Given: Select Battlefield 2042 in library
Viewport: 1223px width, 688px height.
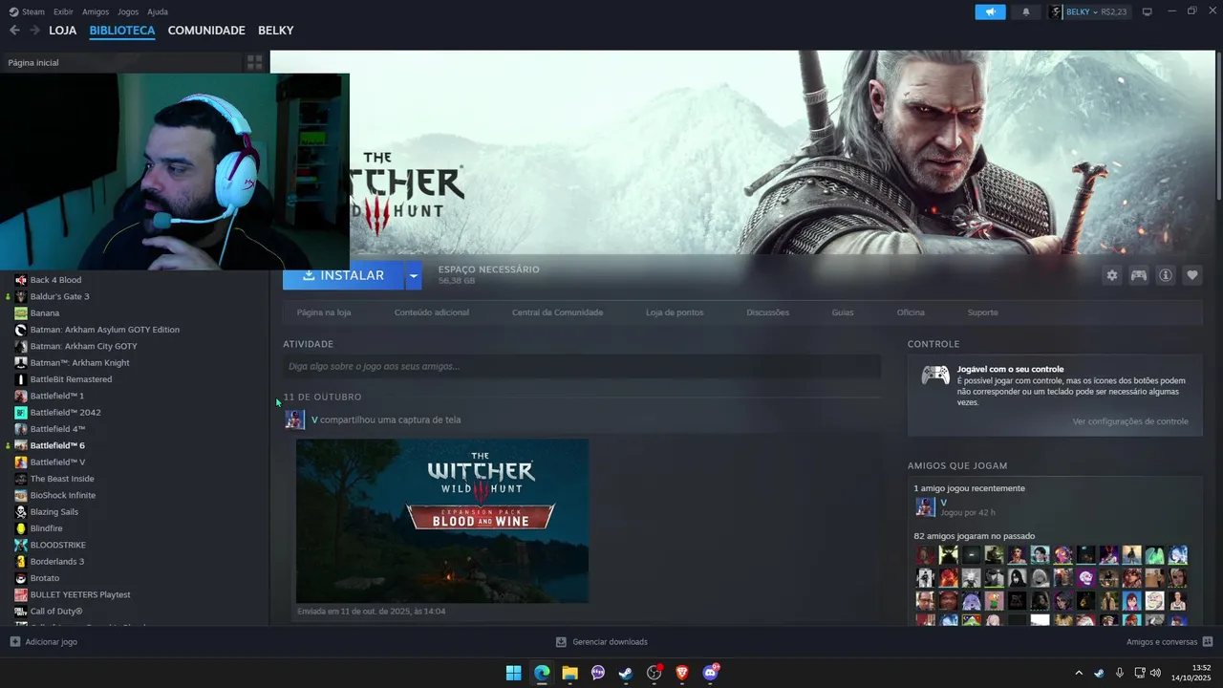Looking at the screenshot, I should click(65, 412).
